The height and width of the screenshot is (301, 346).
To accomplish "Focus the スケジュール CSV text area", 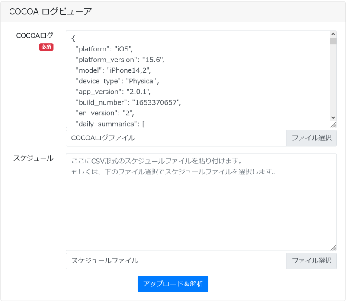I will click(x=201, y=202).
